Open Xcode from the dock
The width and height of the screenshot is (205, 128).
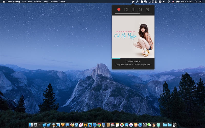[x=44, y=125]
